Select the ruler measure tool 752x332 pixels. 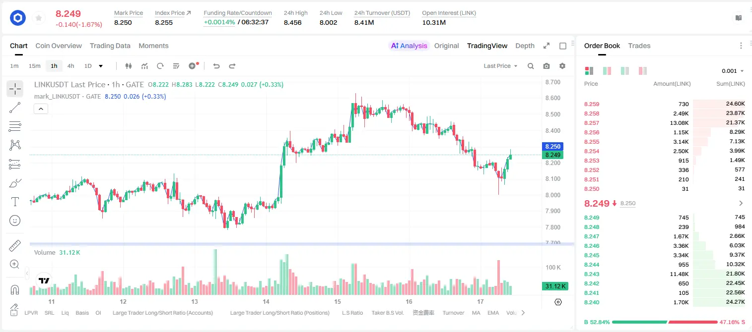tap(15, 246)
